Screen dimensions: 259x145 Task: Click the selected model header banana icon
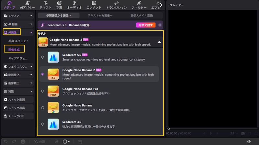click(x=43, y=42)
